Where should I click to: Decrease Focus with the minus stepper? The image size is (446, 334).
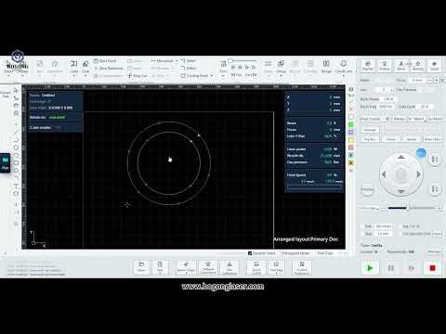click(429, 80)
